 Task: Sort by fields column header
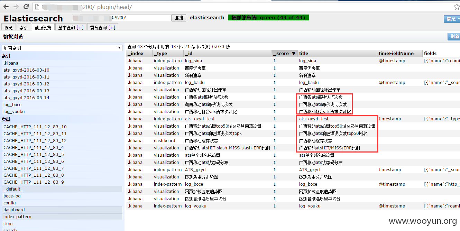click(x=441, y=54)
